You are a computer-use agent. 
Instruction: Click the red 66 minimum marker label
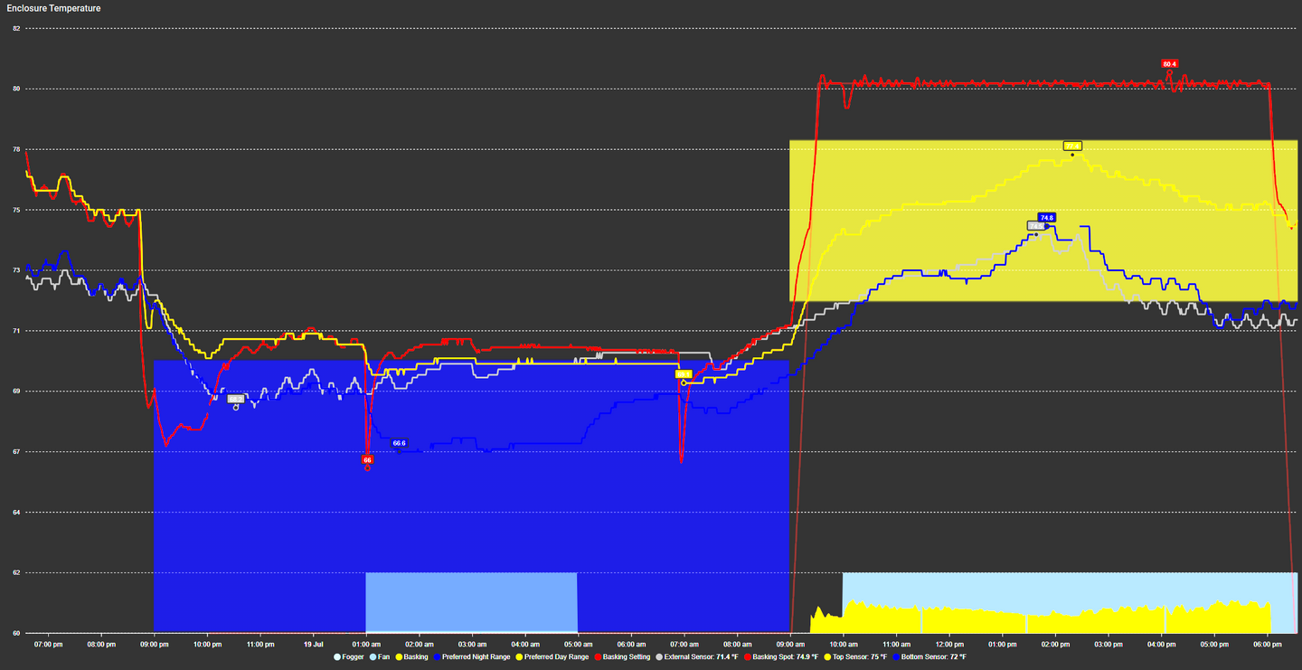point(367,460)
